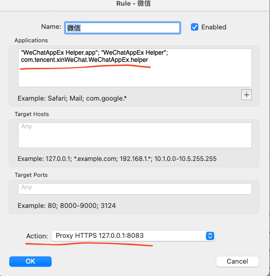Screen dimensions: 270x276
Task: Click the Target Hosts input field
Action: click(135, 135)
